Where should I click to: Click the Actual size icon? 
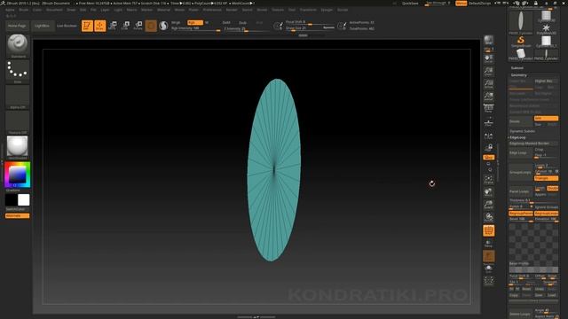tap(489, 84)
